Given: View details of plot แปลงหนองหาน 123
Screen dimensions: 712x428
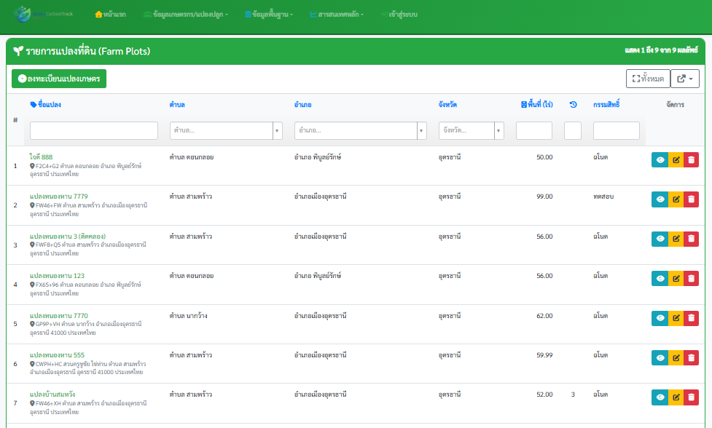Looking at the screenshot, I should (x=660, y=278).
